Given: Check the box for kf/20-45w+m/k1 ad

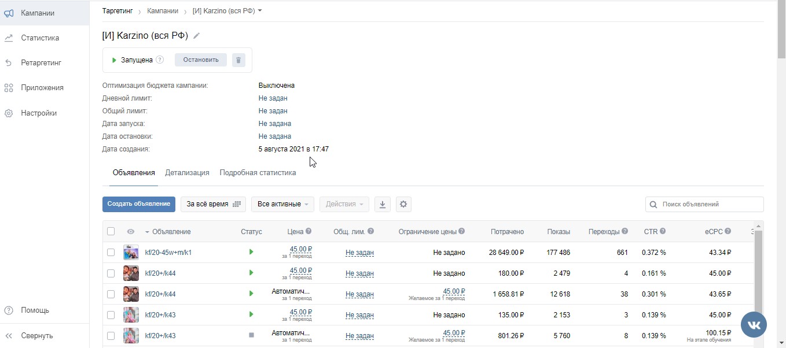Looking at the screenshot, I should point(111,253).
